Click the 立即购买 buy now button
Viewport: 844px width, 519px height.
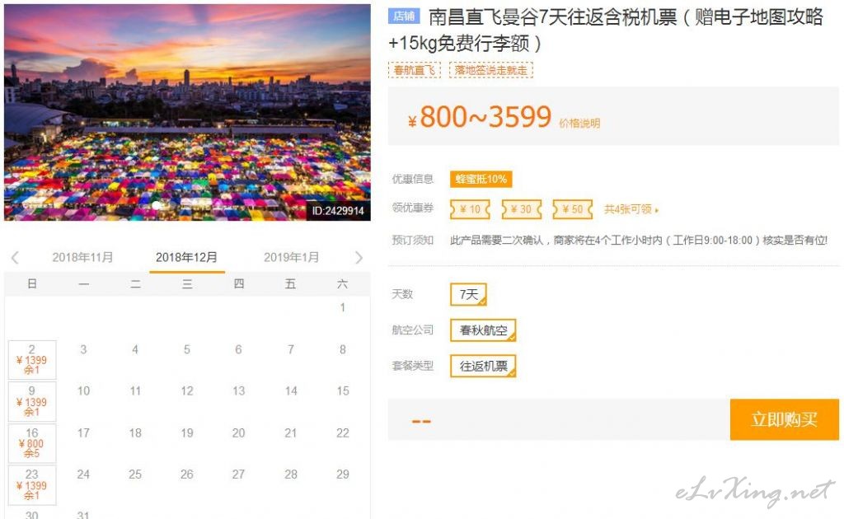785,419
